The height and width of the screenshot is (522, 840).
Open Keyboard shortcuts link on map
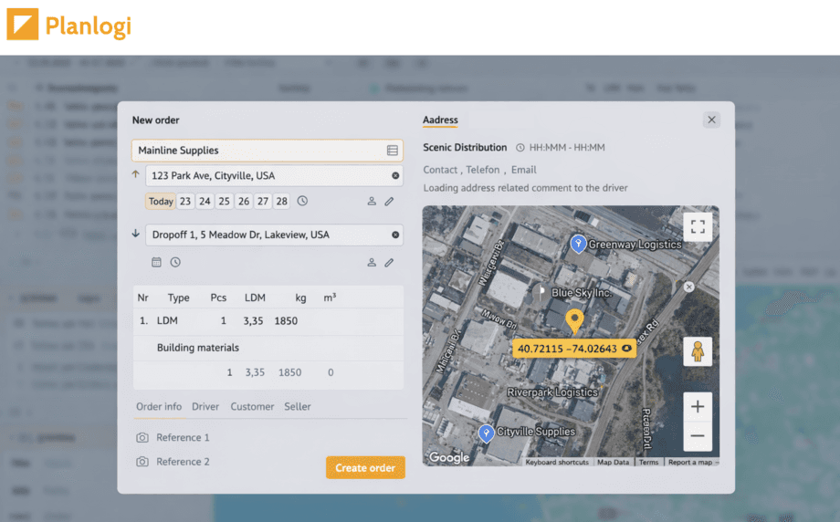(x=557, y=462)
